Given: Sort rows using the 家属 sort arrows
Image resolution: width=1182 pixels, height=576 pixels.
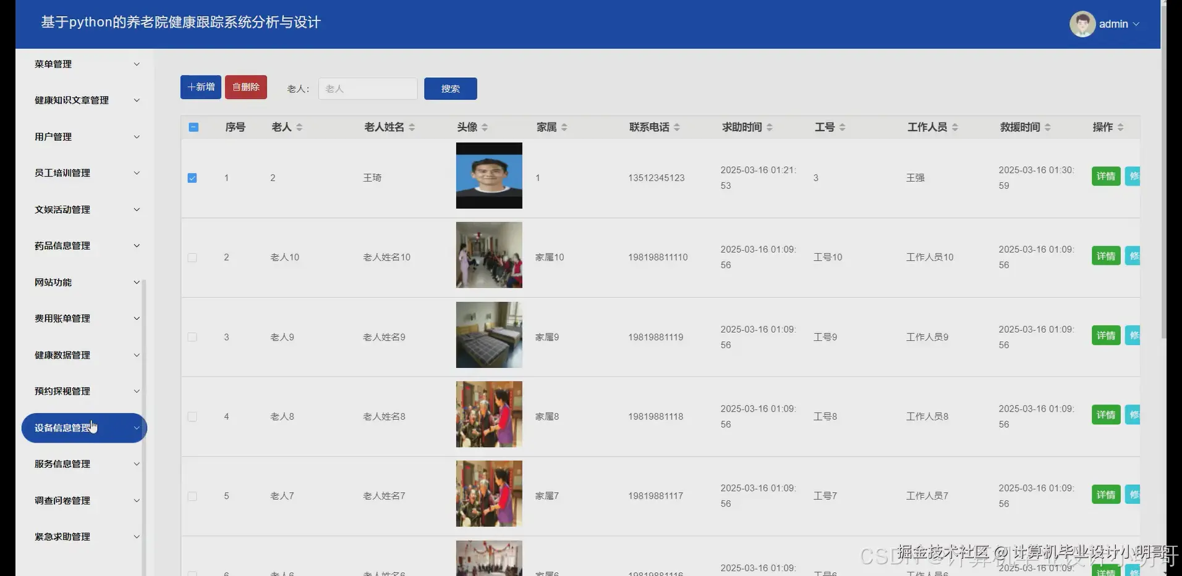Looking at the screenshot, I should pos(564,127).
